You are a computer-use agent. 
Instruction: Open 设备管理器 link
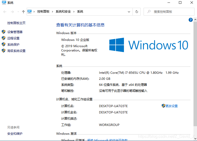(x=15, y=32)
